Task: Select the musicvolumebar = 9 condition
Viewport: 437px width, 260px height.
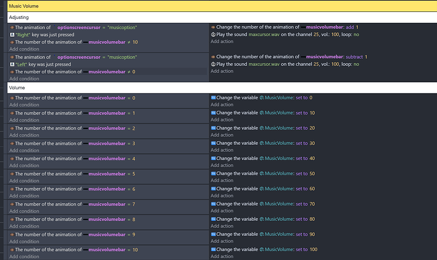Action: (x=75, y=235)
